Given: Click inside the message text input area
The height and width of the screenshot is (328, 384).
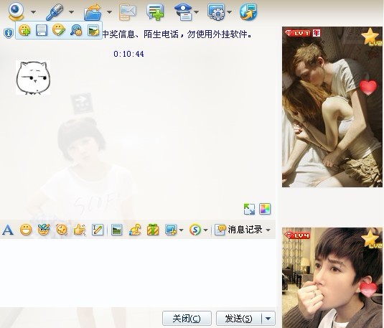Looking at the screenshot, I should (x=138, y=273).
